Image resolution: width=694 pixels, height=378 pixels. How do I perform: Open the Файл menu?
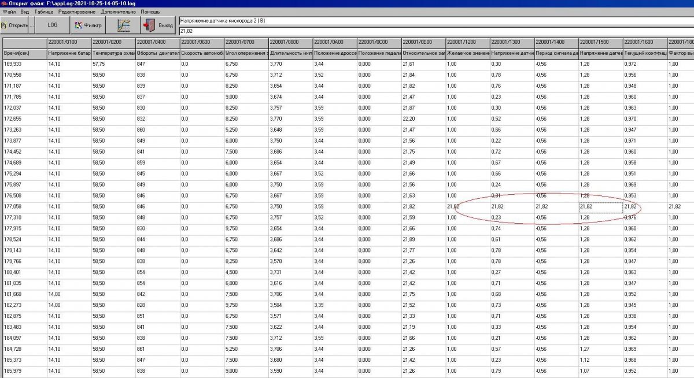pos(9,12)
